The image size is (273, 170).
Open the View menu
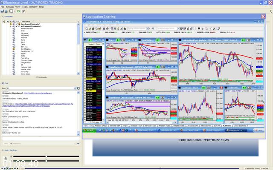18,7
